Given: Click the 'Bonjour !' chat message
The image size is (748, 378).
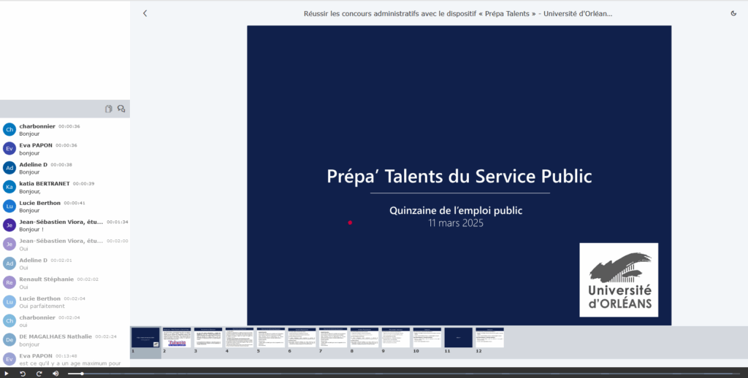Looking at the screenshot, I should (x=31, y=229).
